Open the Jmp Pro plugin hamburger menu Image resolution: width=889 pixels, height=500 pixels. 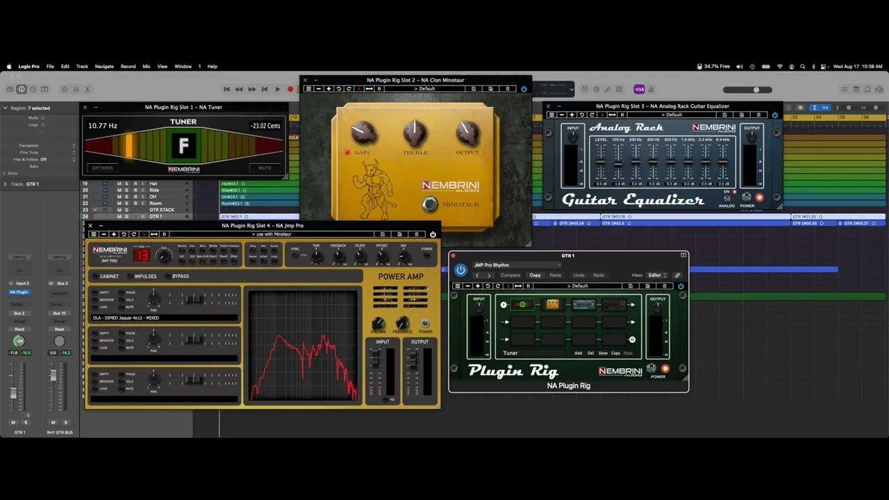(x=94, y=234)
